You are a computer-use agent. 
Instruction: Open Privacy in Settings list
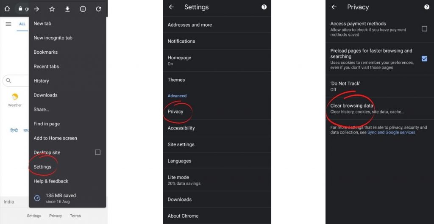(x=175, y=112)
